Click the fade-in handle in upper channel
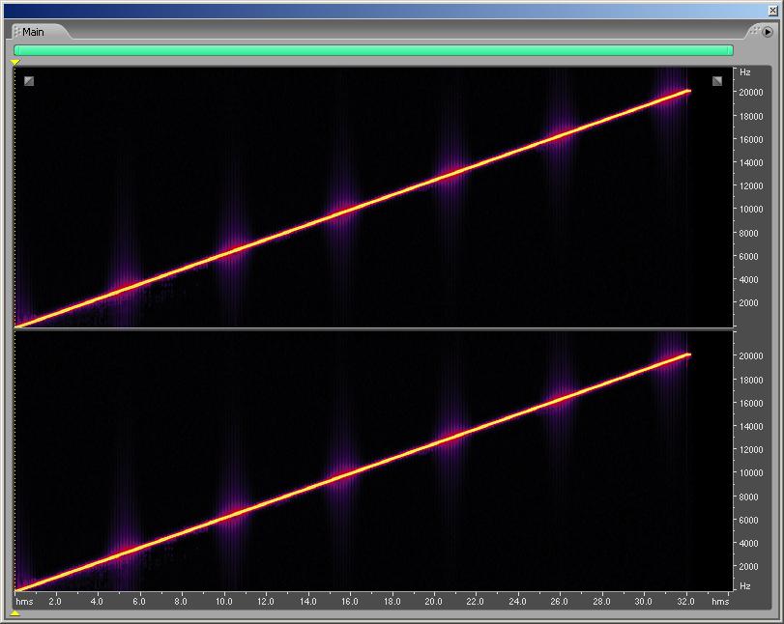The image size is (784, 624). (29, 81)
